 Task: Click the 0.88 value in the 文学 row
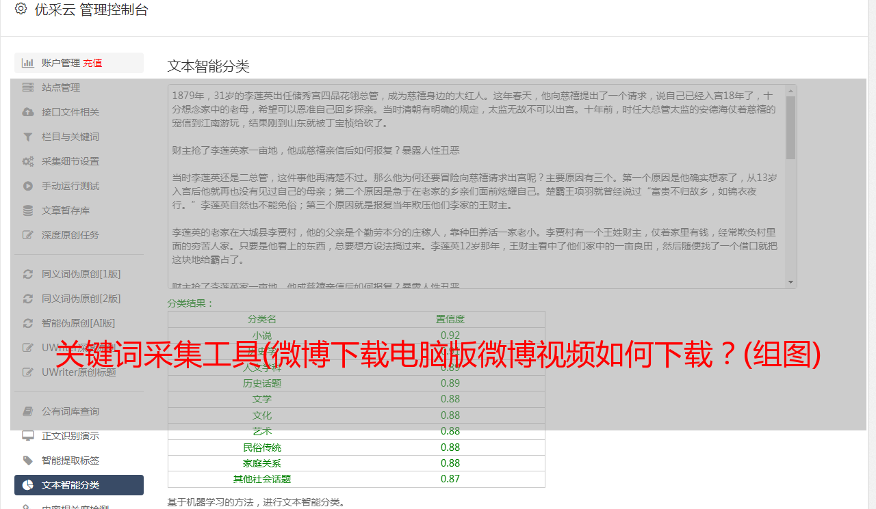(x=450, y=399)
